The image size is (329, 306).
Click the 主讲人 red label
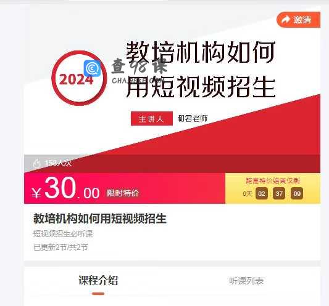(x=152, y=119)
